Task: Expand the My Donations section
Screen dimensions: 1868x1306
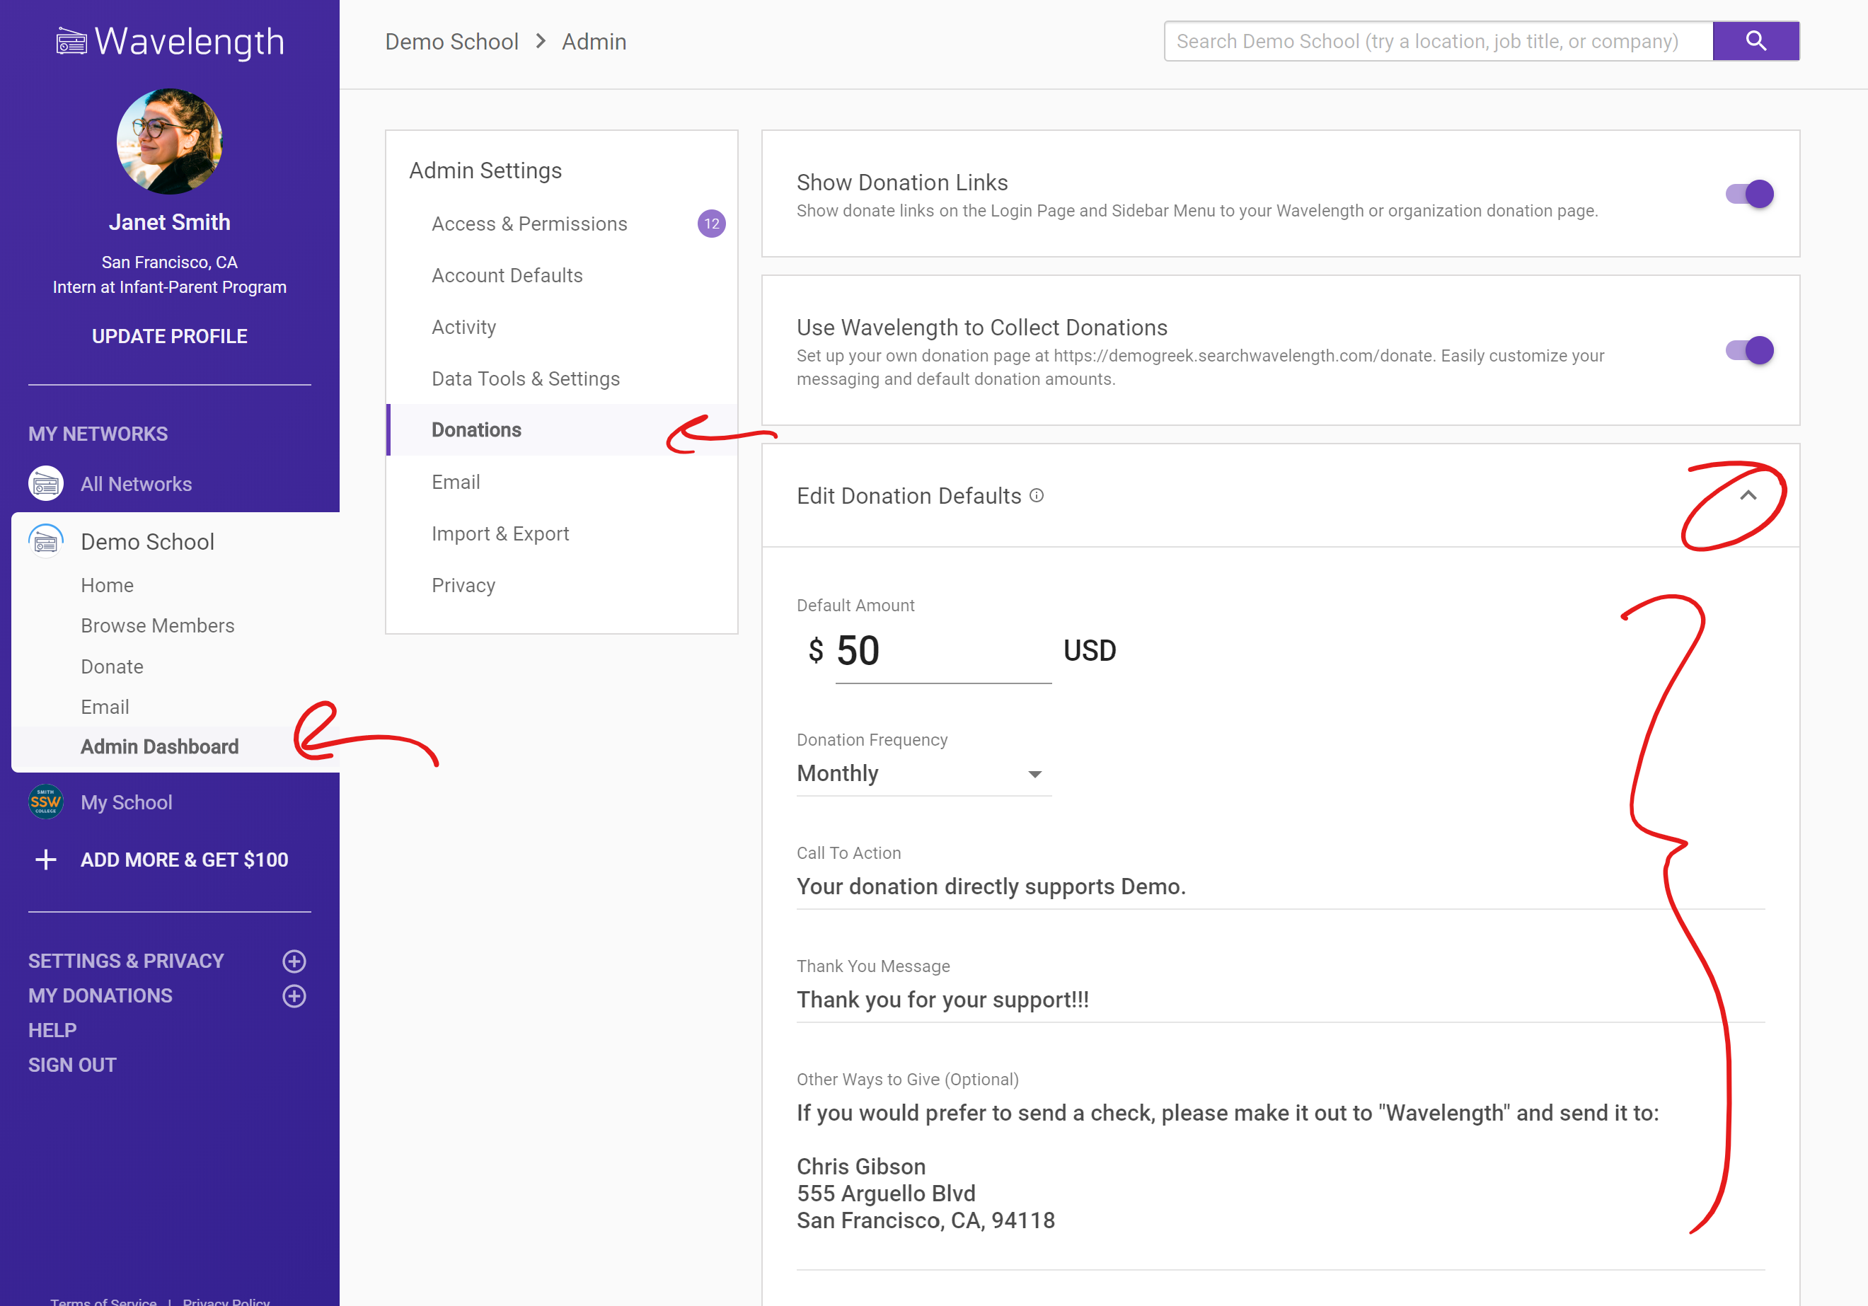Action: (294, 996)
